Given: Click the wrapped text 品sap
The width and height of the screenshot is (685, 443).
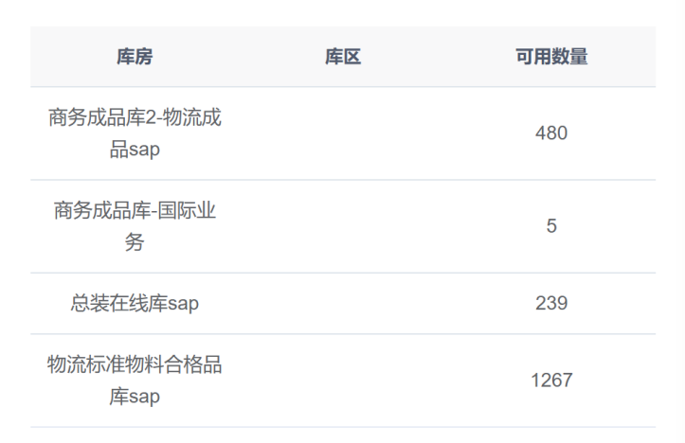Looking at the screenshot, I should (135, 150).
